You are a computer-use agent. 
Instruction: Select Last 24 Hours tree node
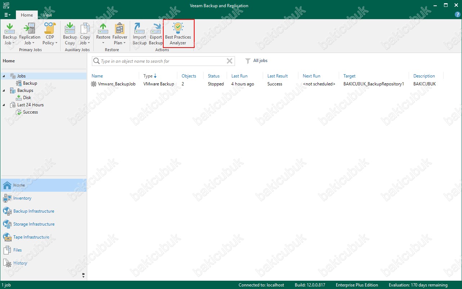click(30, 105)
